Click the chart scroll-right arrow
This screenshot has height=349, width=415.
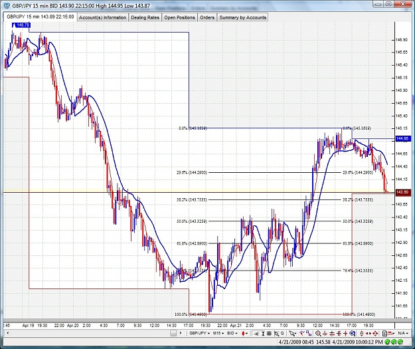coord(181,333)
